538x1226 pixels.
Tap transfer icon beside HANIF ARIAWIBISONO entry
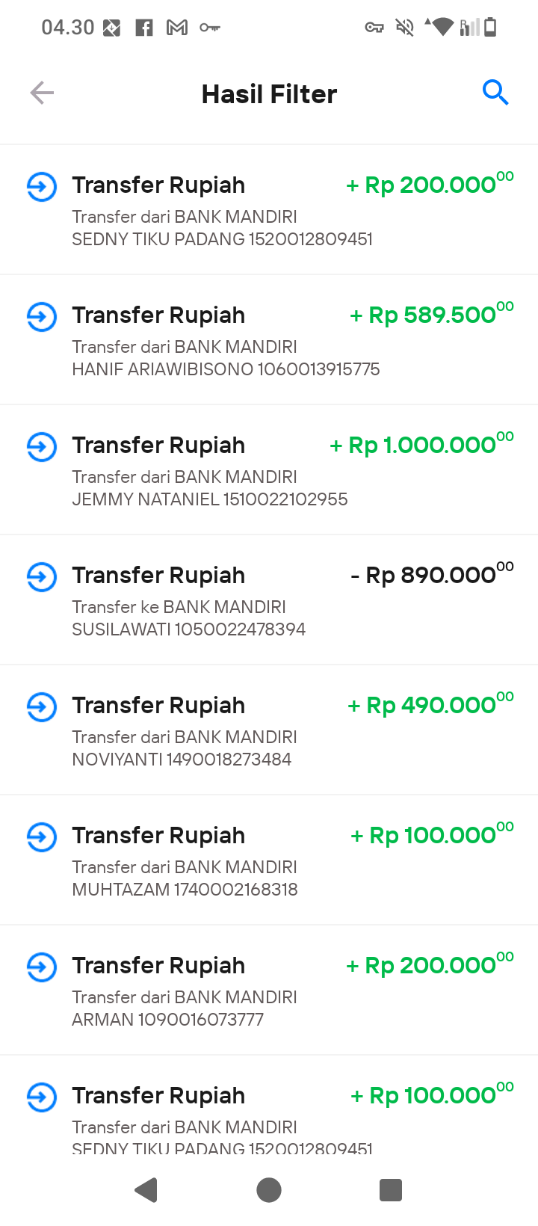tap(42, 316)
